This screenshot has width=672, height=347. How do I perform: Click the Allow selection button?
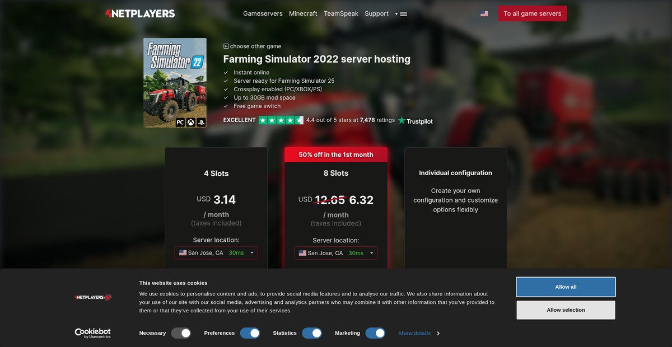tap(566, 310)
